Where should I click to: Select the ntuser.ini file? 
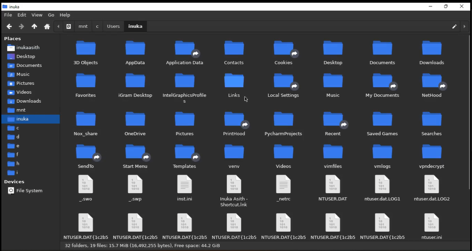tap(432, 227)
